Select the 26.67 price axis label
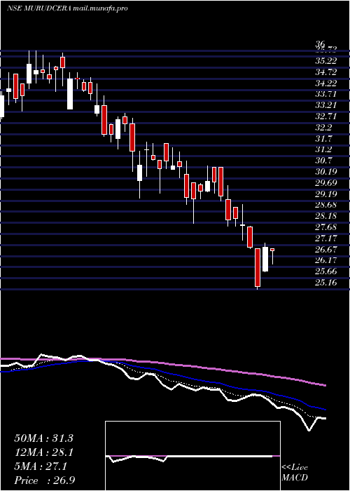350x491 pixels. pyautogui.click(x=326, y=250)
